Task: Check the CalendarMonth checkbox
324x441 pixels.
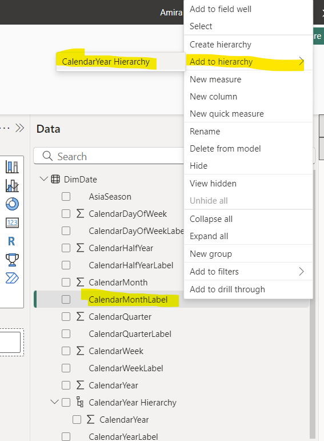Action: pyautogui.click(x=66, y=283)
